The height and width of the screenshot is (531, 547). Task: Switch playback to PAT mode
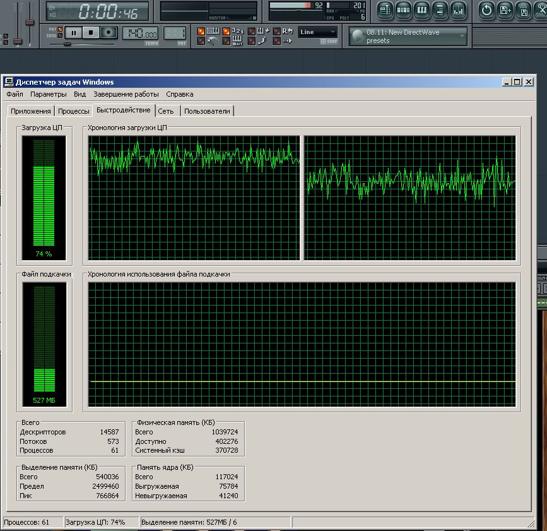[60, 28]
